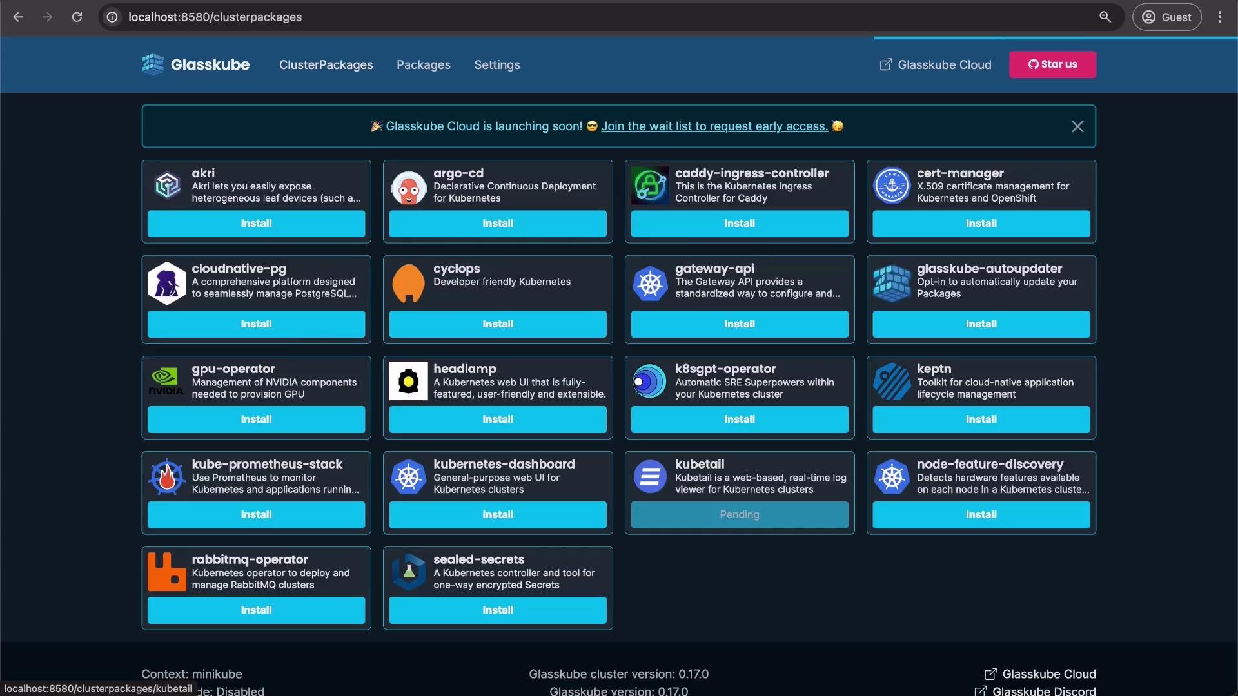
Task: Install the akri package
Action: coord(256,224)
